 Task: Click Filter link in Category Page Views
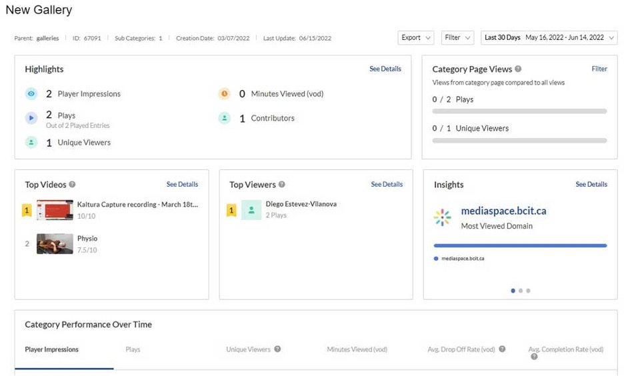pyautogui.click(x=599, y=69)
